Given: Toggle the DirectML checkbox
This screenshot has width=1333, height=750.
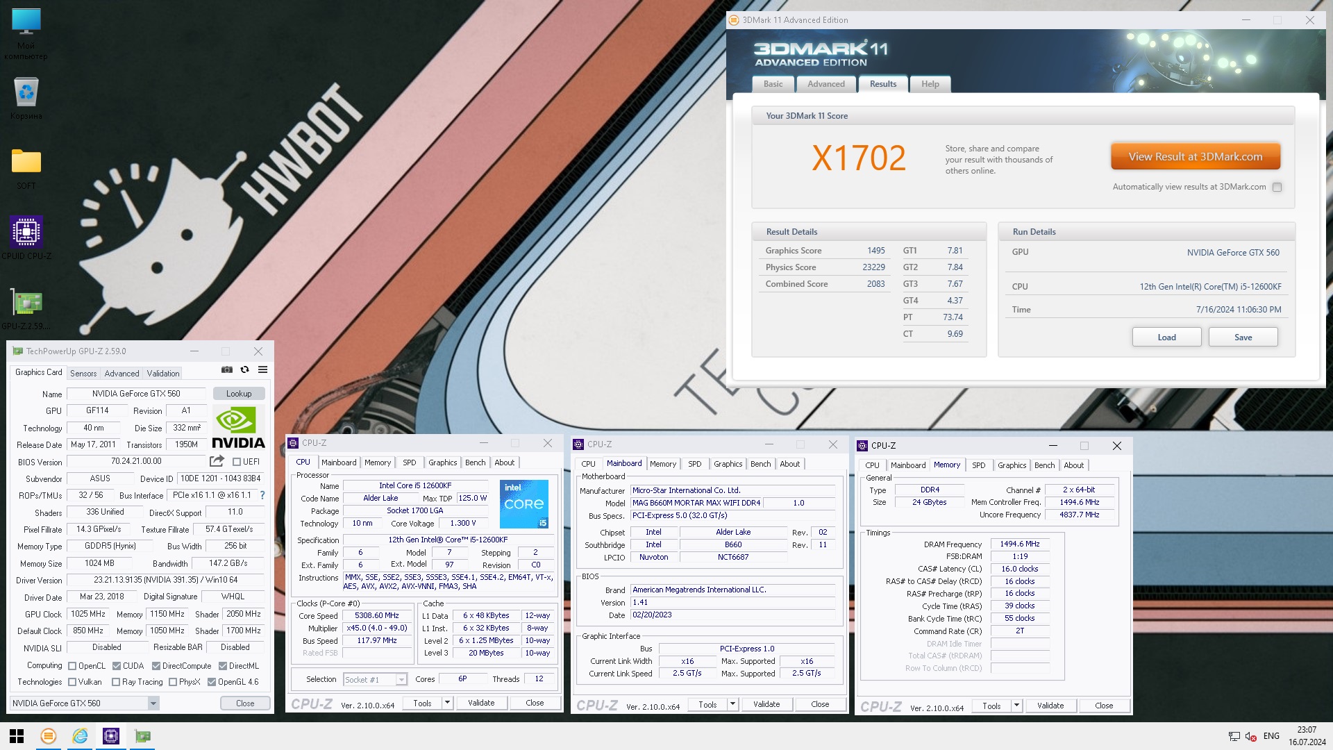Looking at the screenshot, I should [223, 666].
